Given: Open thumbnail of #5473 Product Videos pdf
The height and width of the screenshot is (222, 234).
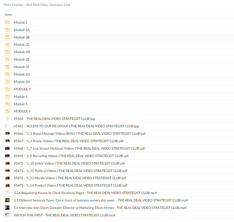Looking at the screenshot, I should pyautogui.click(x=7, y=186).
